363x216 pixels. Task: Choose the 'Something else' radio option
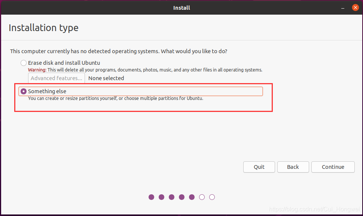click(23, 91)
